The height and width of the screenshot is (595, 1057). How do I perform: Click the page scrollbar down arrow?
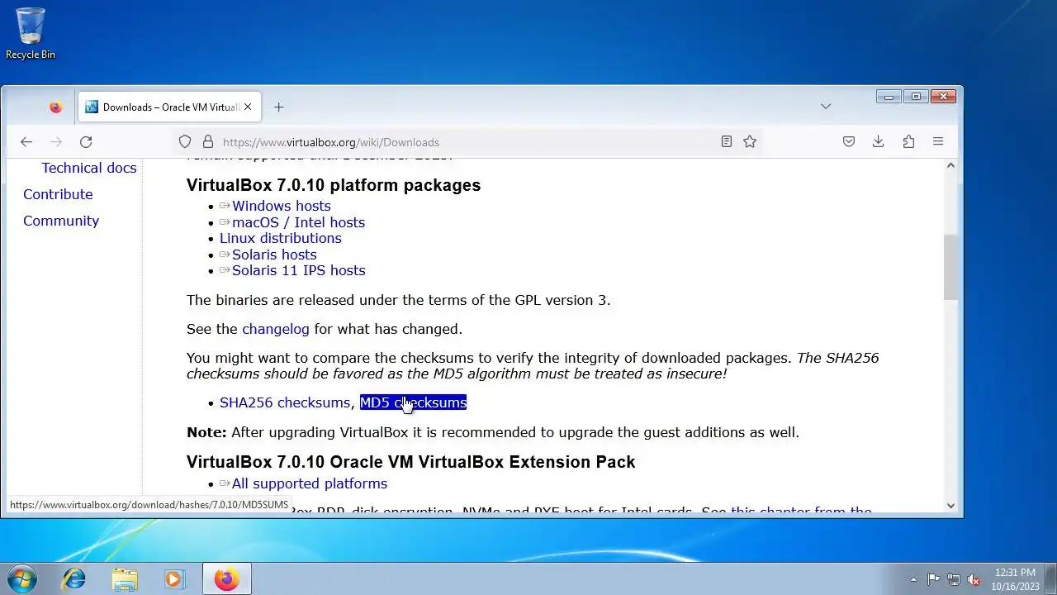[x=950, y=506]
